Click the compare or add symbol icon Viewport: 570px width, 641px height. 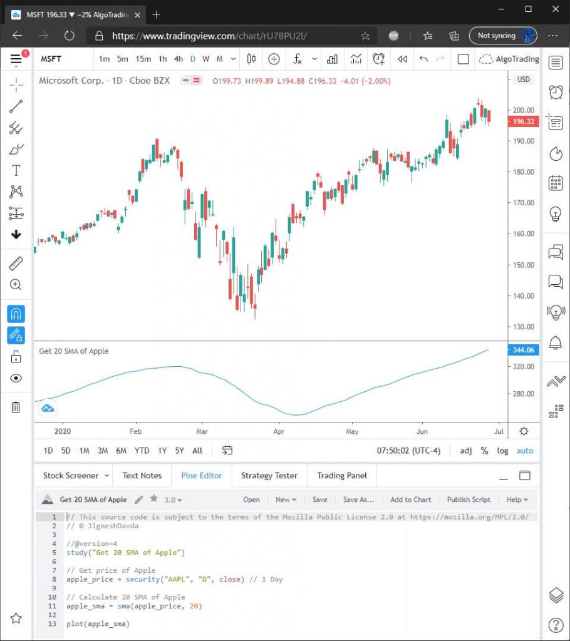click(274, 59)
